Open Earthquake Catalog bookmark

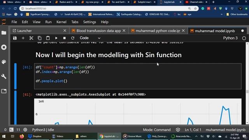(130, 14)
